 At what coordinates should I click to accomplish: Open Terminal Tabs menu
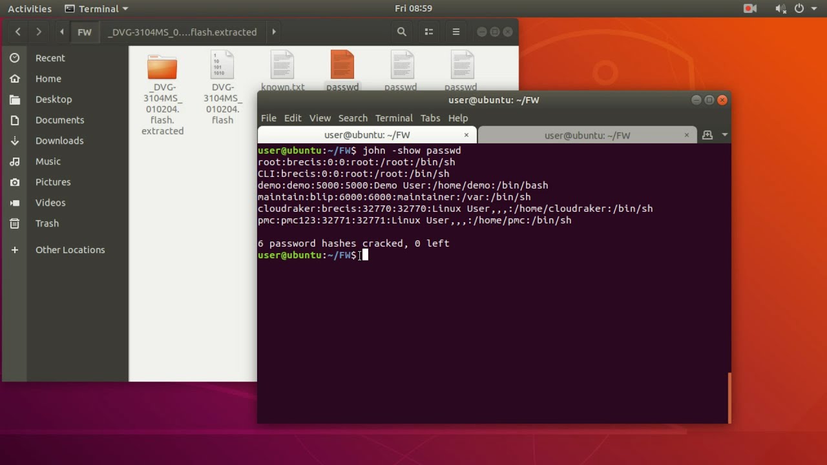tap(430, 118)
